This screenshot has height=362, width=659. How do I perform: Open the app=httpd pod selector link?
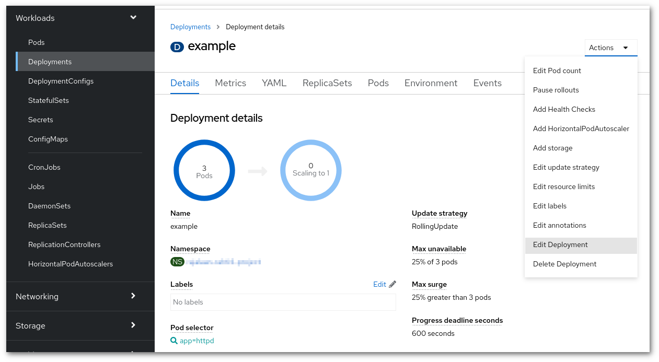[x=197, y=341]
